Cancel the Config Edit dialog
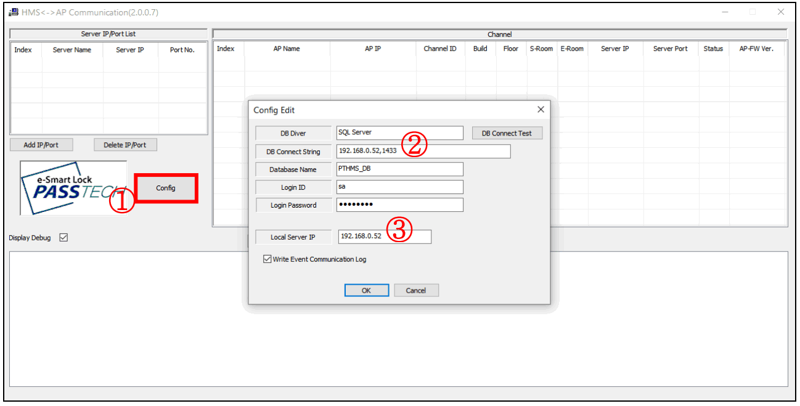The image size is (800, 406). pos(416,290)
